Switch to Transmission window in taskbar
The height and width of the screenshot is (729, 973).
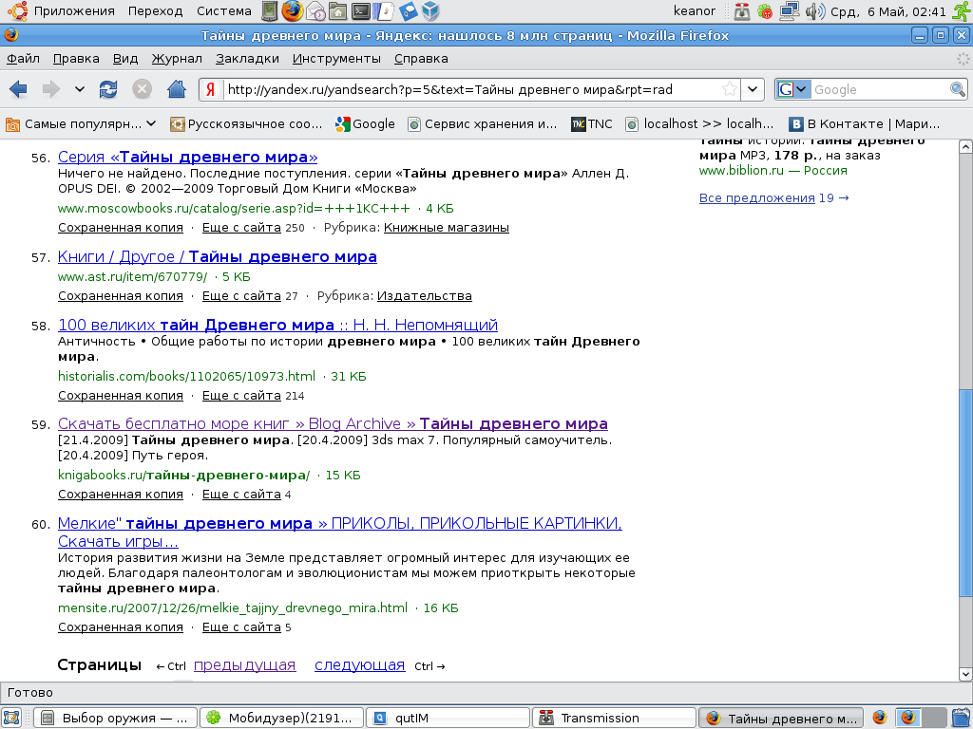pos(614,718)
